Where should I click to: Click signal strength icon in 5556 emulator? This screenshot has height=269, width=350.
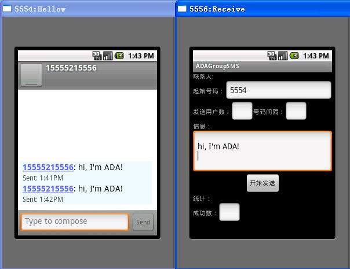tap(283, 56)
